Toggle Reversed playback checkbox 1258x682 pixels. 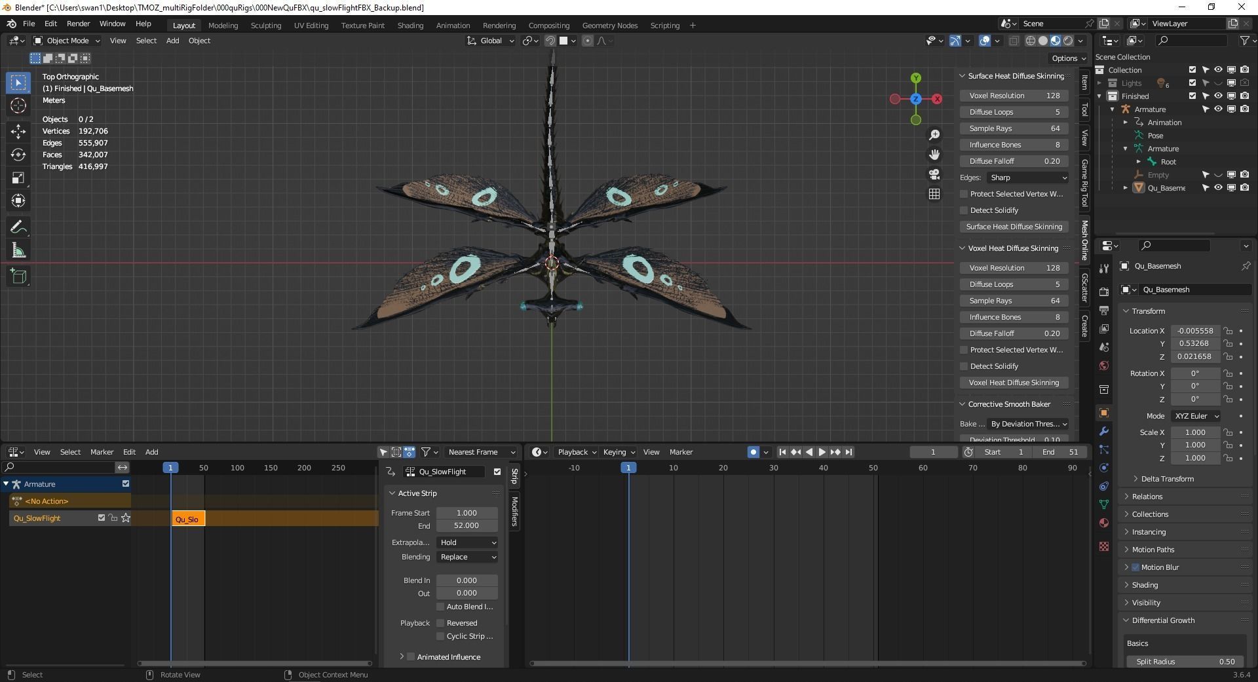(440, 623)
